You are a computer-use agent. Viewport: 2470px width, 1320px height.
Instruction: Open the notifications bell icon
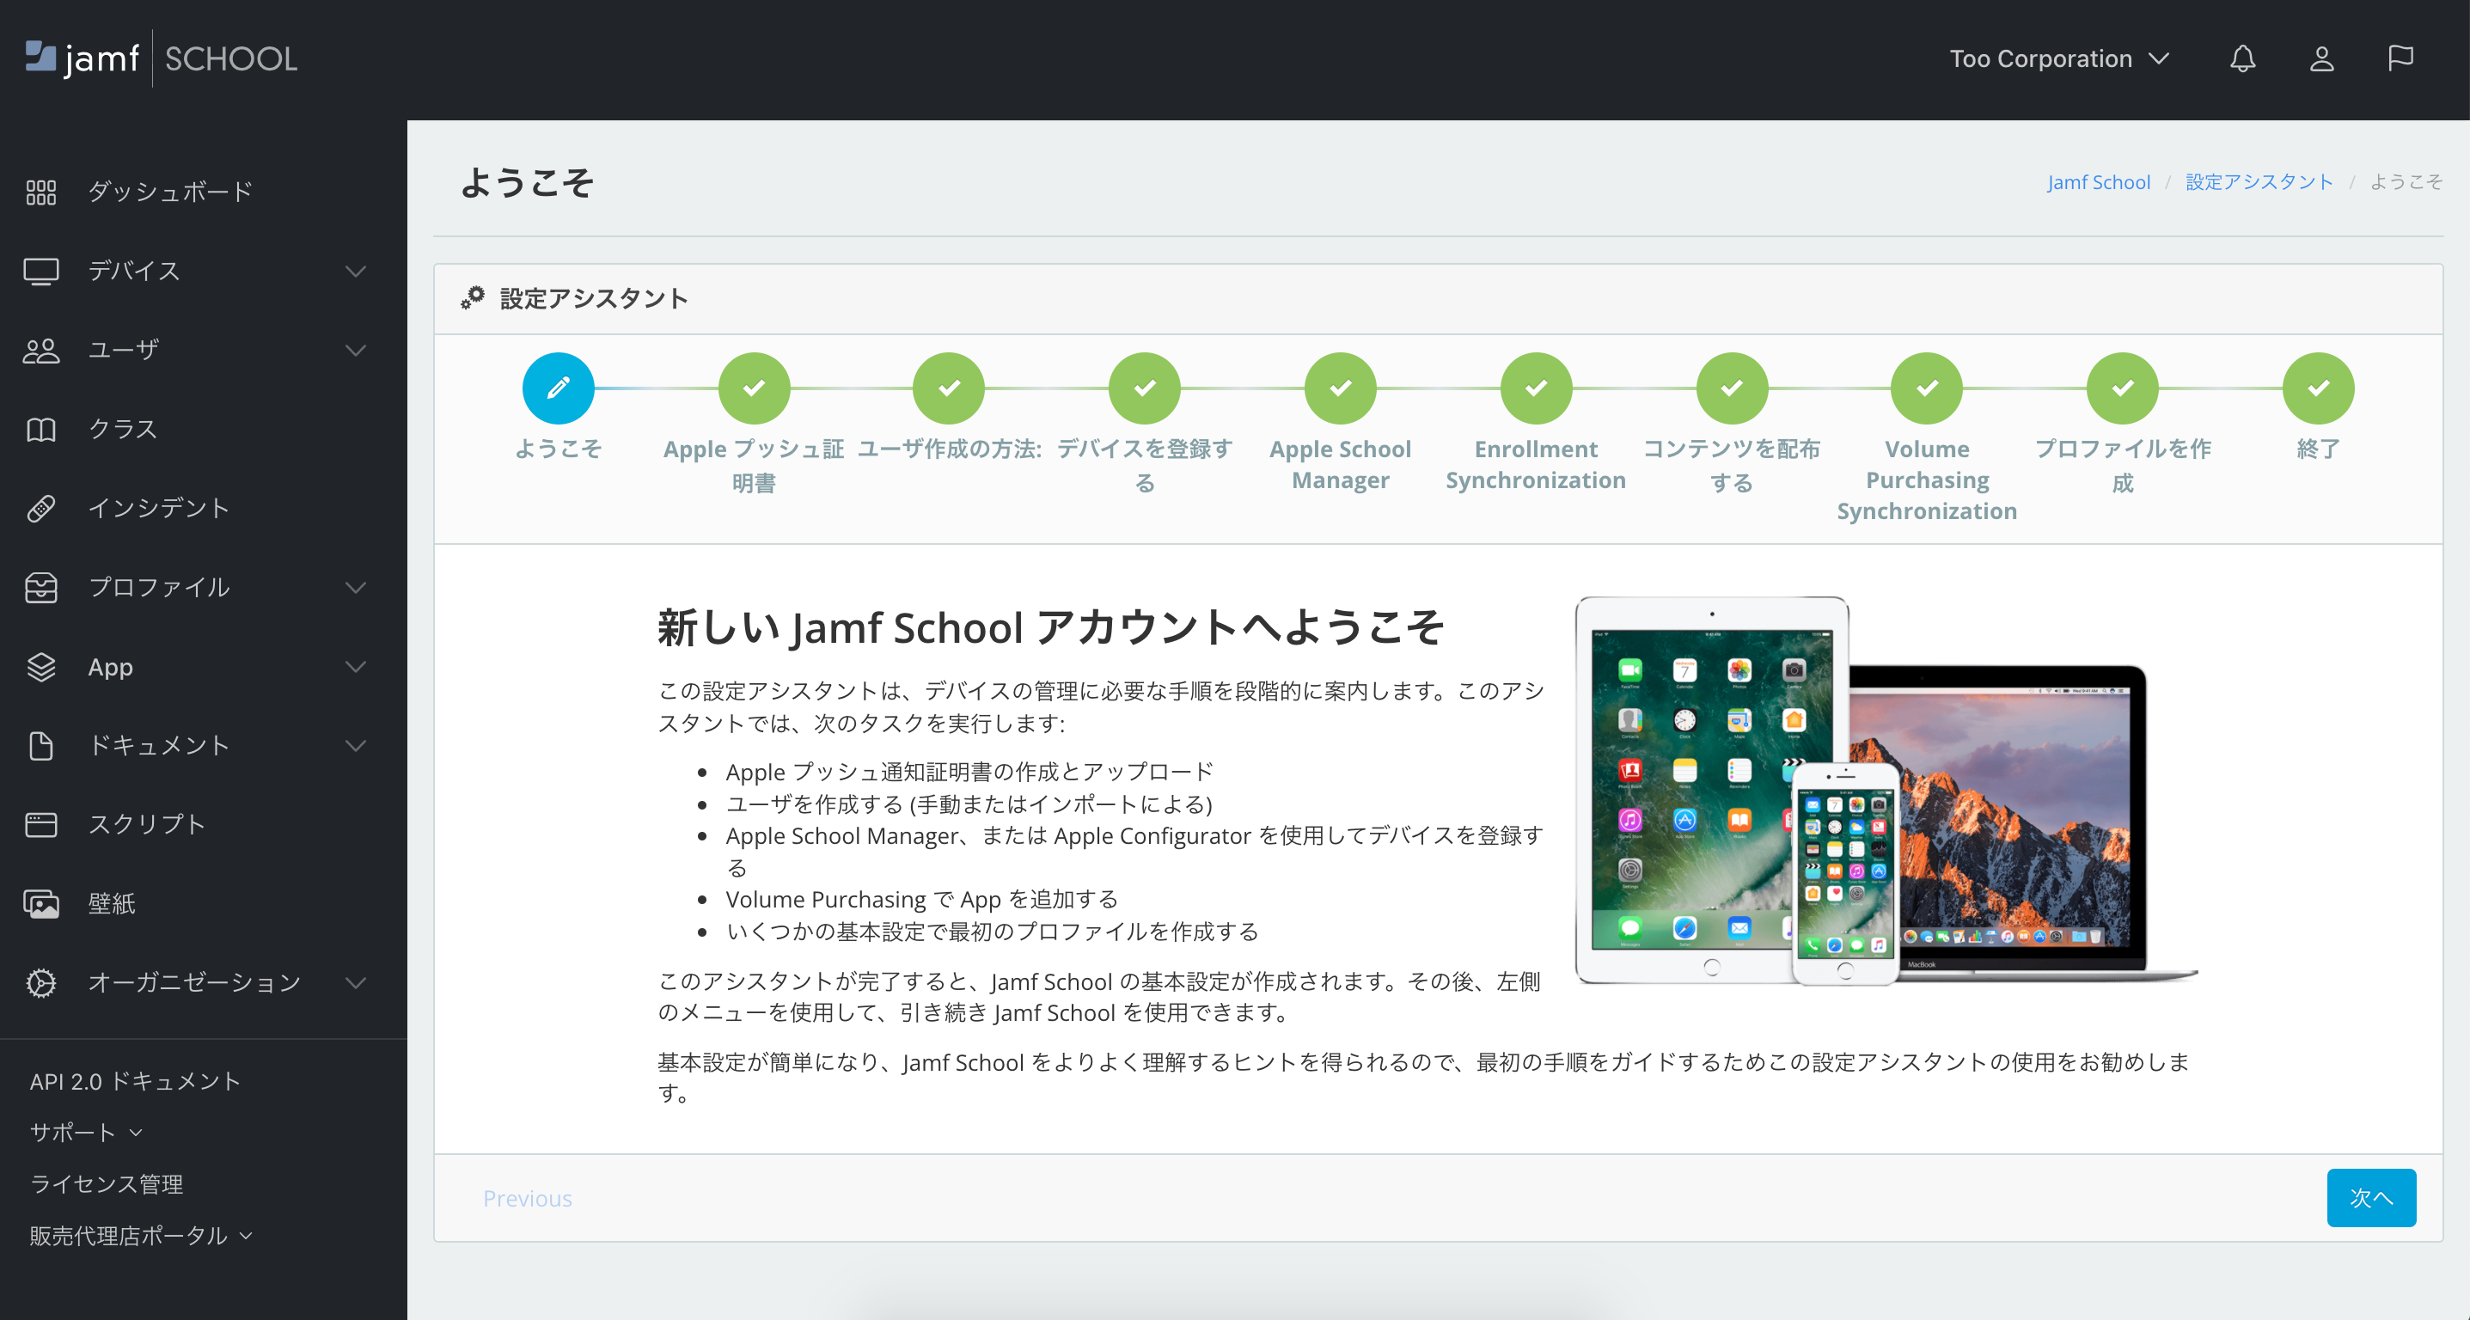(x=2241, y=58)
